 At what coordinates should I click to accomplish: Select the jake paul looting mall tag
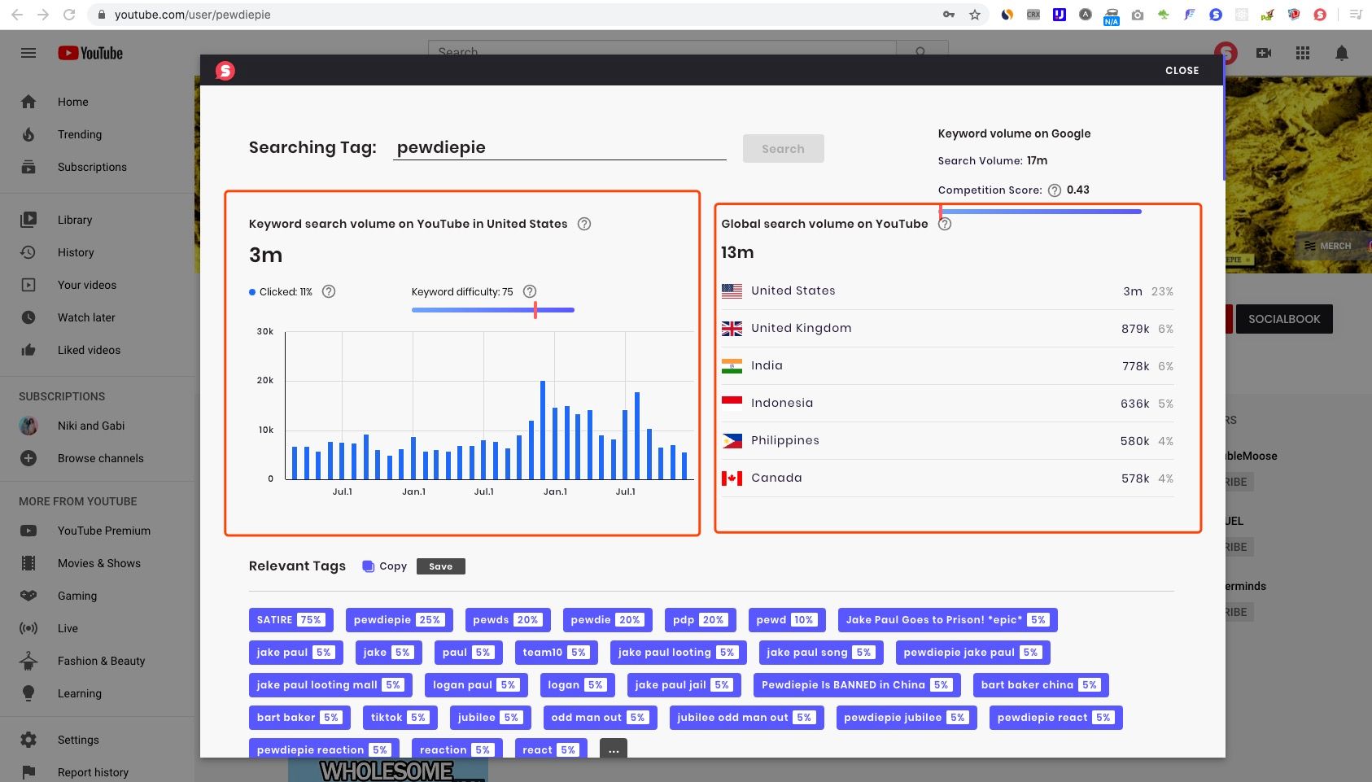click(x=330, y=685)
